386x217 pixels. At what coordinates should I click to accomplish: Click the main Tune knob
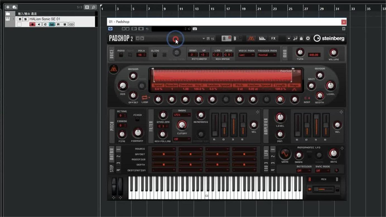300,52
